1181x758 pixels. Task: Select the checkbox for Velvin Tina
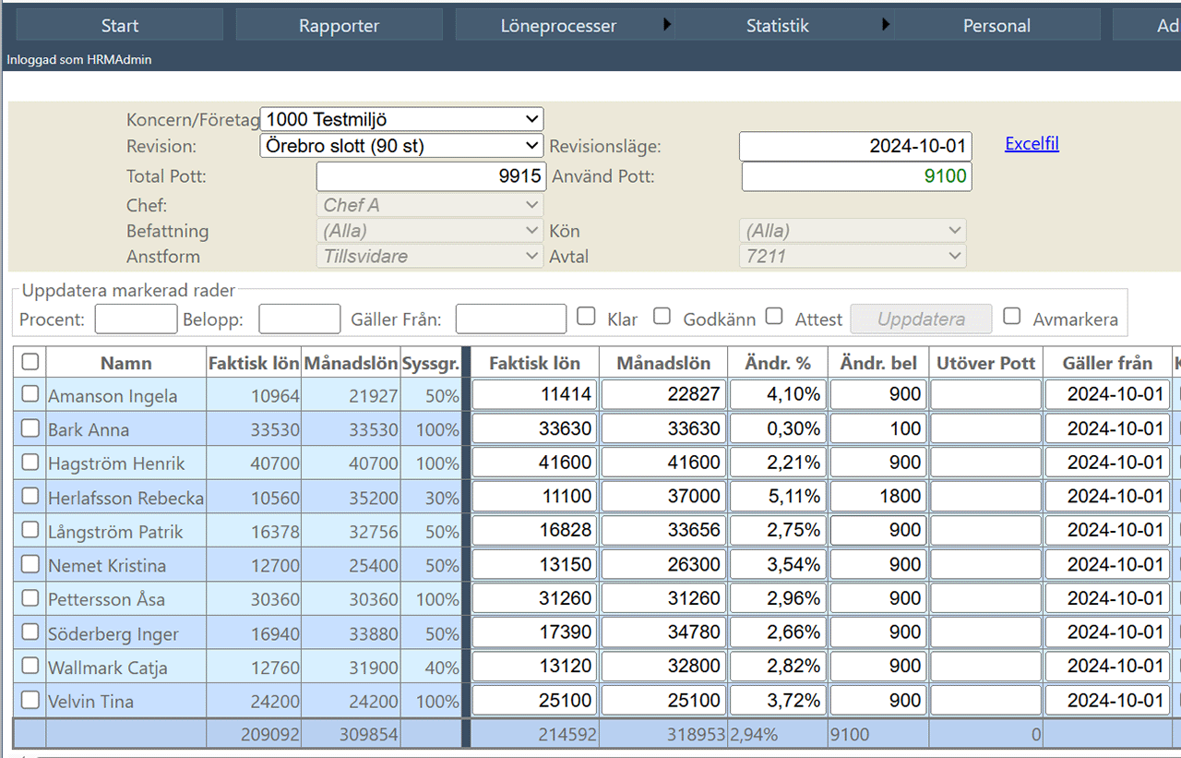point(30,700)
